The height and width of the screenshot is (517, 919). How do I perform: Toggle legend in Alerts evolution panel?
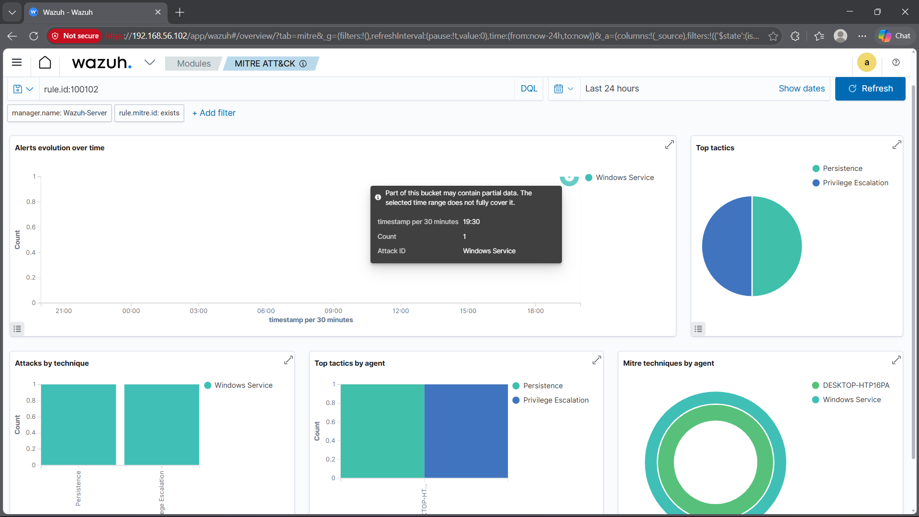(x=17, y=329)
